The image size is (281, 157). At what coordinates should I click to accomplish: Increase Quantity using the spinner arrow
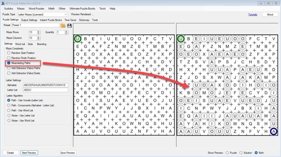tap(66, 31)
